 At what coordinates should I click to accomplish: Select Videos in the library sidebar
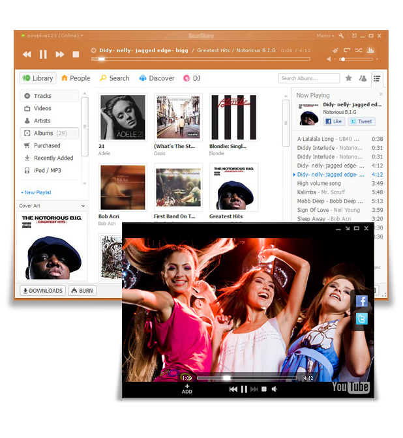(49, 108)
